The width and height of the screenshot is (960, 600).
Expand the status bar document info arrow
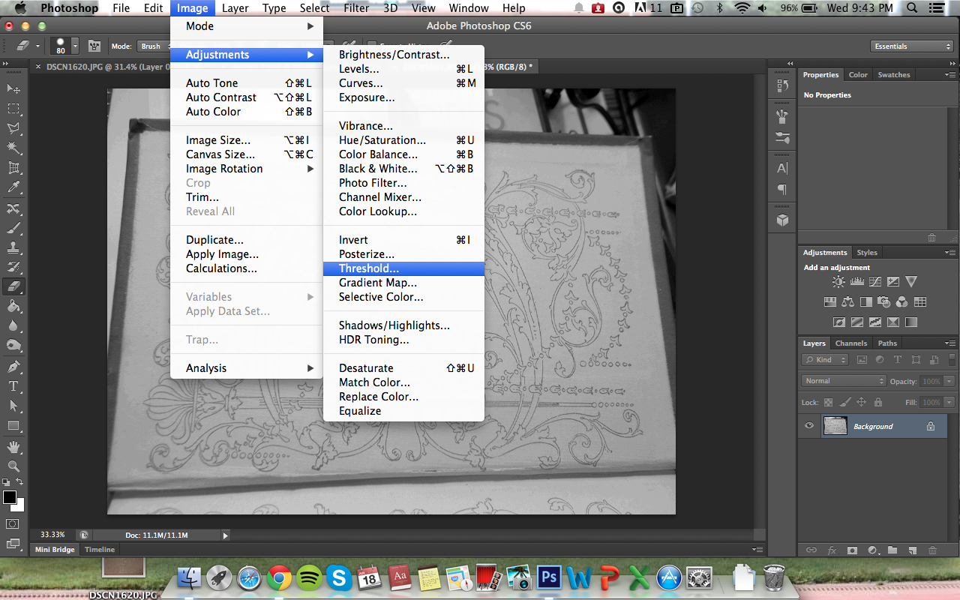(x=226, y=535)
